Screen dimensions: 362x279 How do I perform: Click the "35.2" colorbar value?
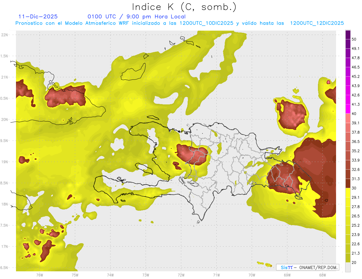click(356, 151)
